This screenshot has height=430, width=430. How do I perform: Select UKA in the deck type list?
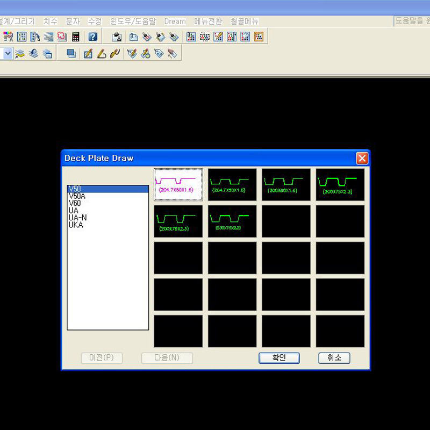click(76, 225)
